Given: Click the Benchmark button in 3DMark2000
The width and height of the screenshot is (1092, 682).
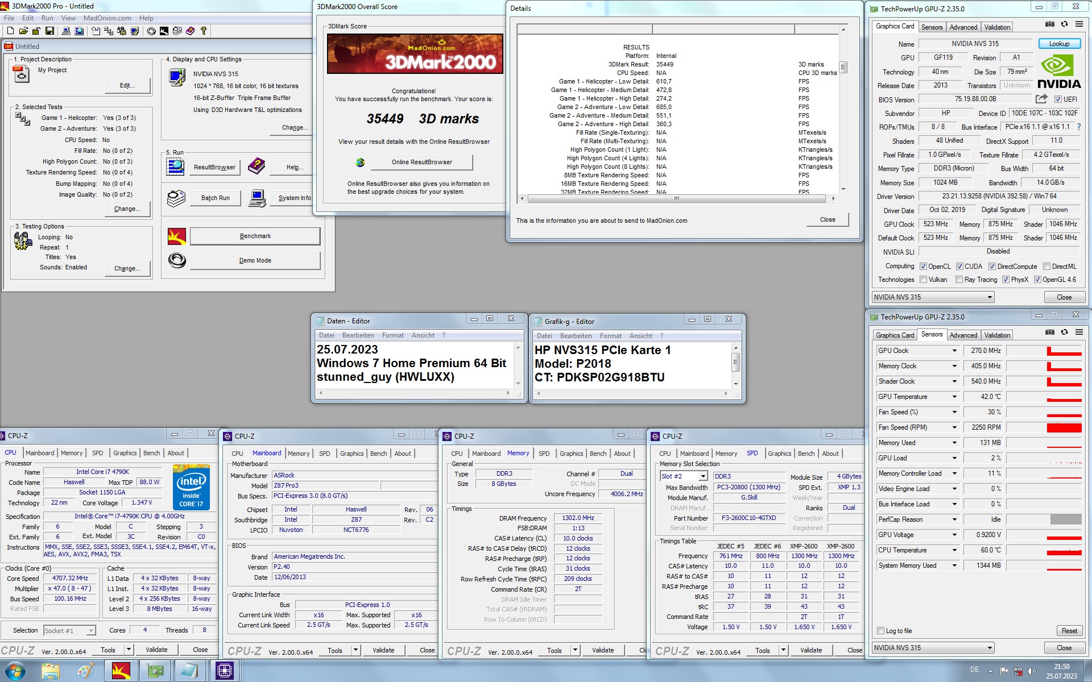Looking at the screenshot, I should [x=255, y=236].
